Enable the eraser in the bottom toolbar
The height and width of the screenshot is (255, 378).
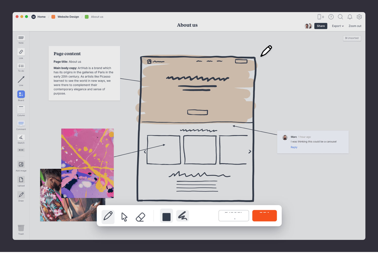tap(140, 216)
